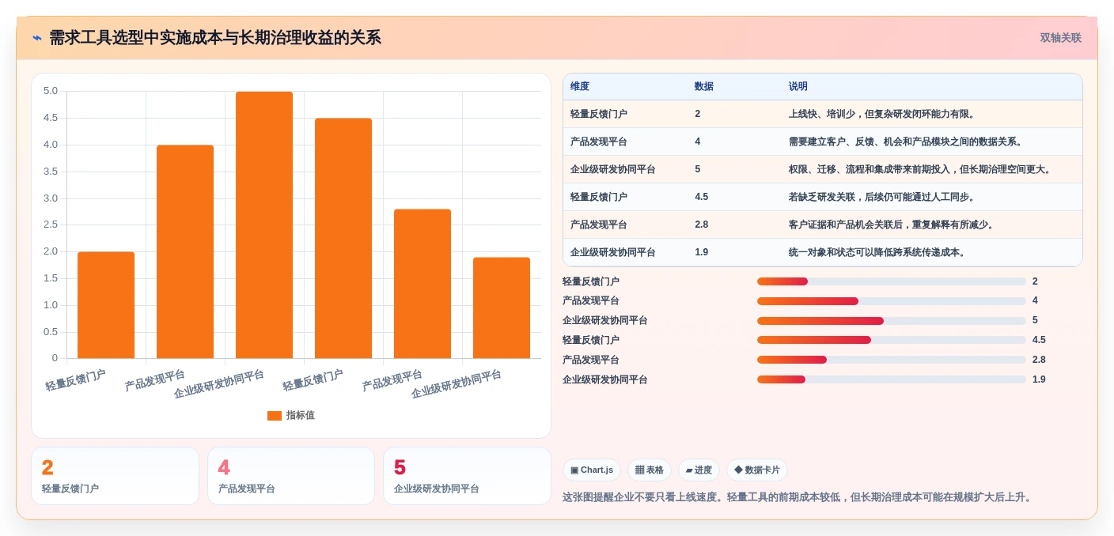Screen dimensions: 1114x536
Task: Toggle the 指标值 legend entry under the chart
Action: [x=290, y=415]
